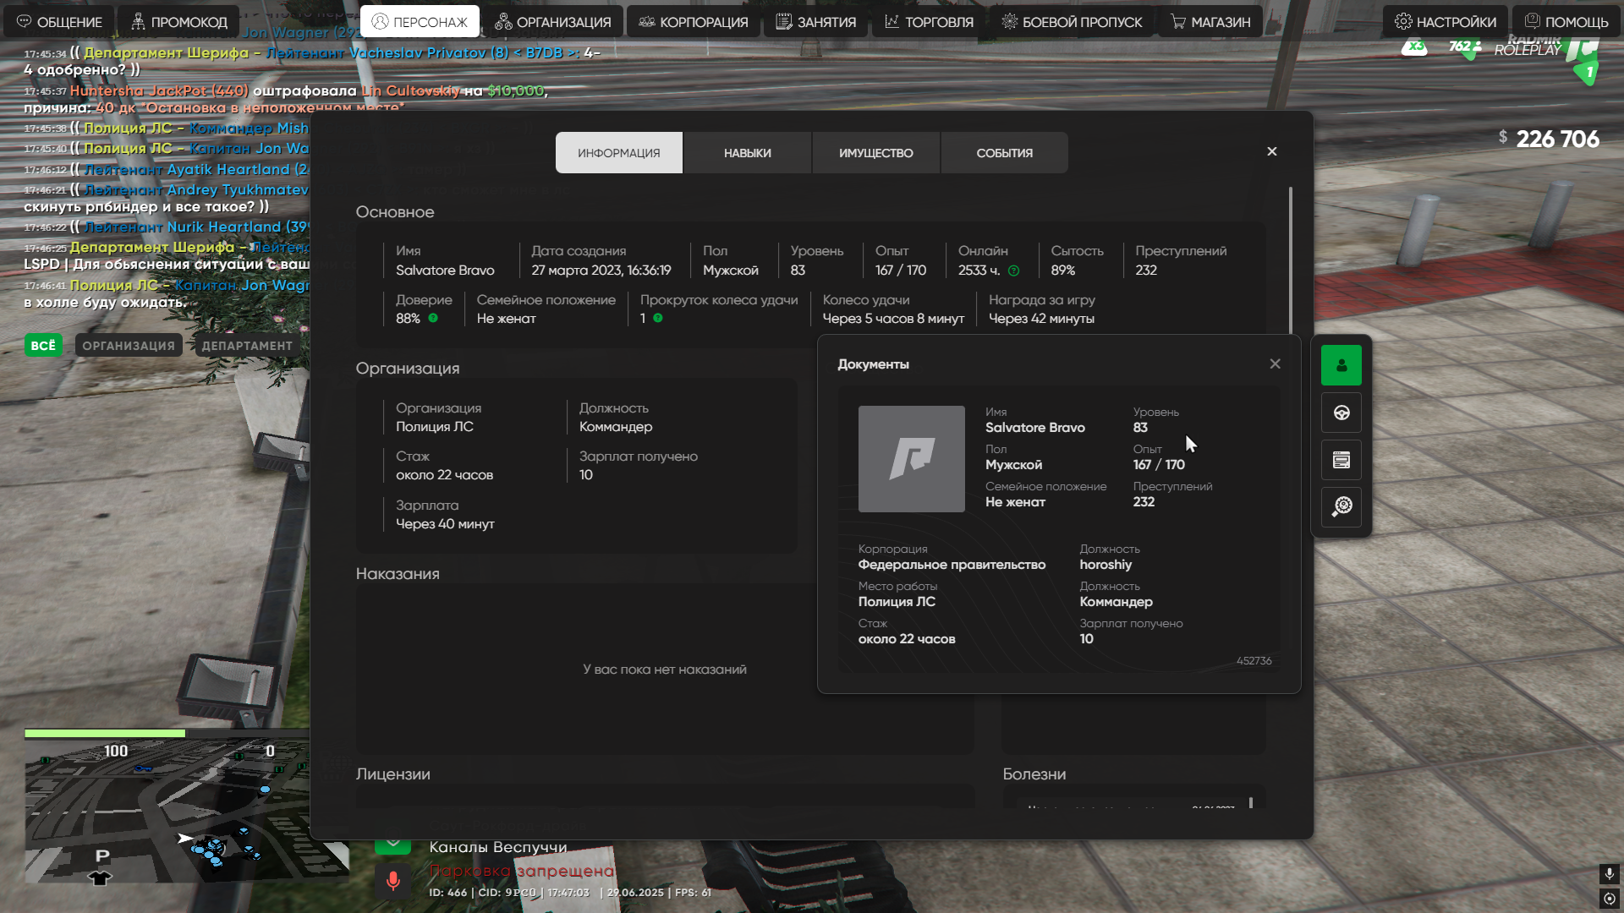Click the green dot beside Доверие 88%
The width and height of the screenshot is (1624, 913).
point(433,319)
